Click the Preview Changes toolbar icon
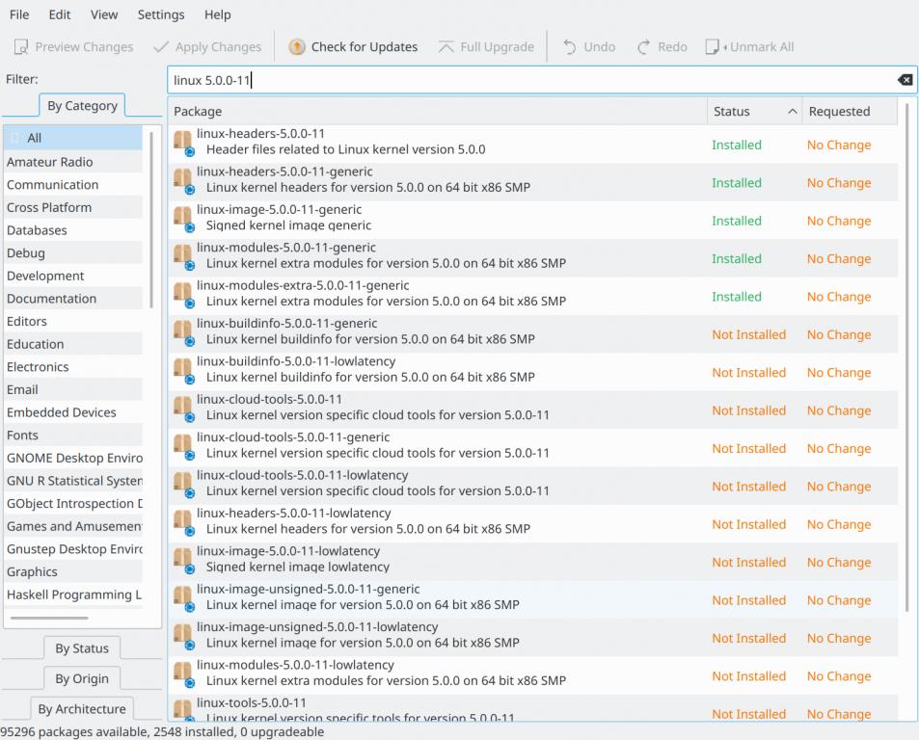Screen dimensions: 919x740 pos(21,47)
